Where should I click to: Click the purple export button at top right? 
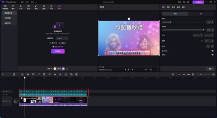click(x=198, y=2)
